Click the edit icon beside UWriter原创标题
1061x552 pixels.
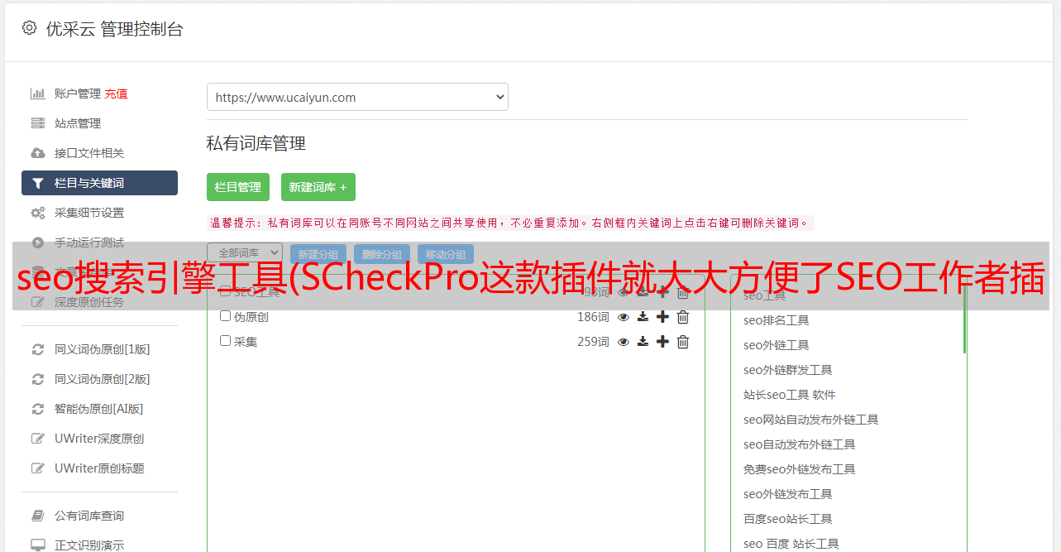pos(37,468)
